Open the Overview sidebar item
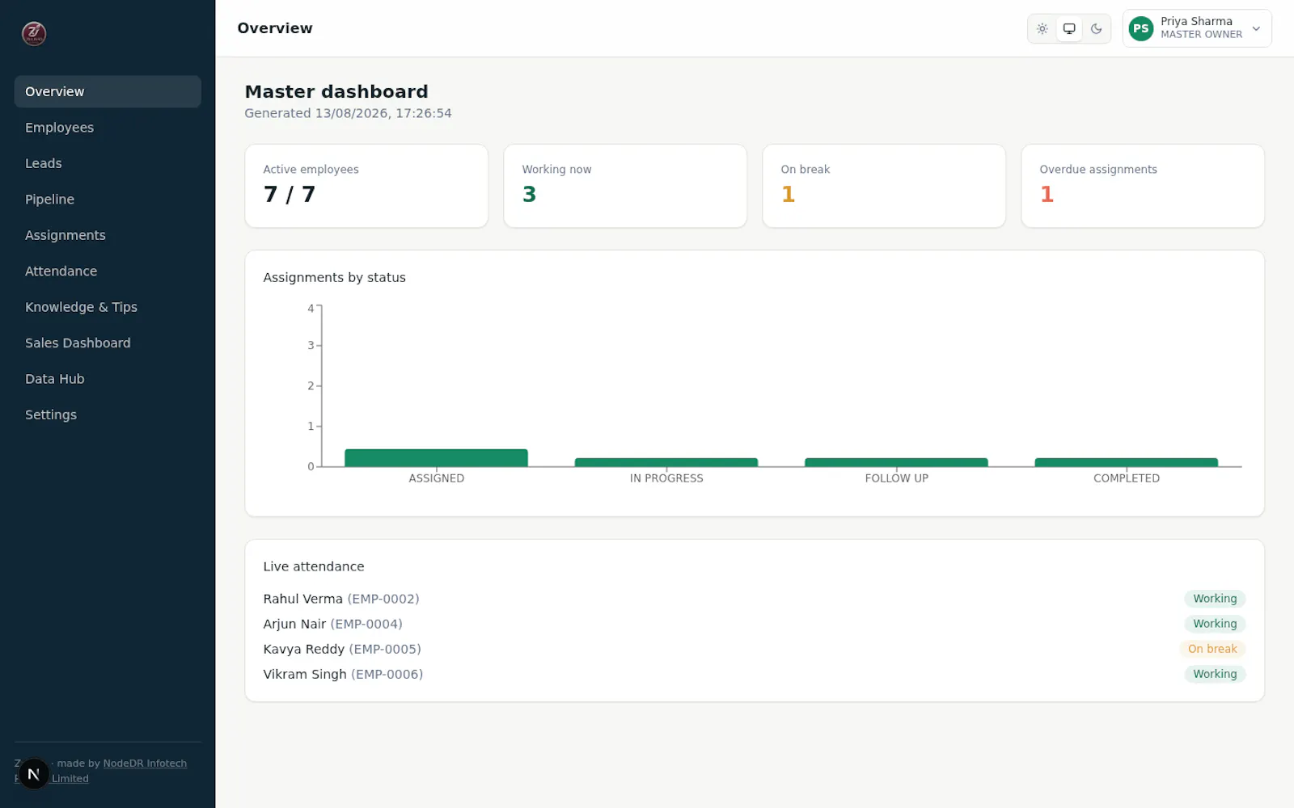The height and width of the screenshot is (808, 1294). pos(108,91)
